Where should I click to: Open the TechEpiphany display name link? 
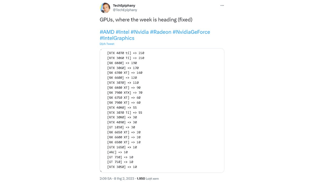[x=124, y=6]
